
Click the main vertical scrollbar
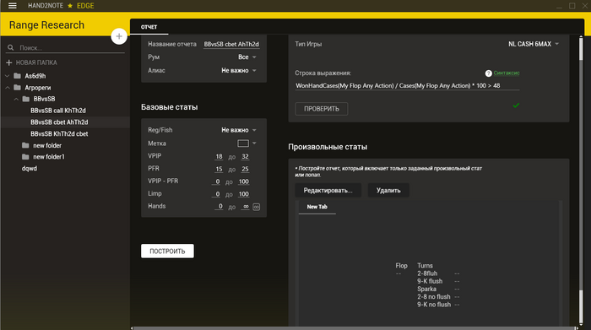pos(581,181)
